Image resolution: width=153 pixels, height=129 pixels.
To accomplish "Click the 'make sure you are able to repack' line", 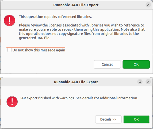I will coord(82,29).
